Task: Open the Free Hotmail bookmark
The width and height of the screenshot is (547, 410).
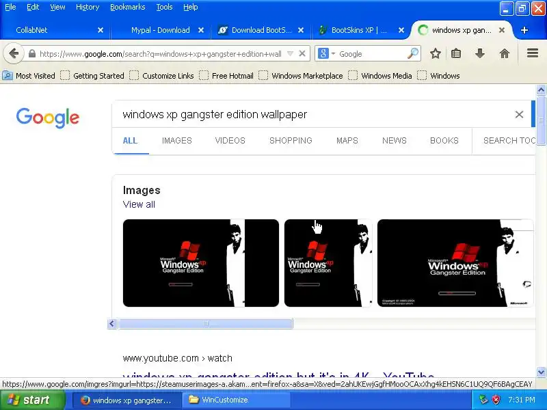Action: tap(226, 76)
